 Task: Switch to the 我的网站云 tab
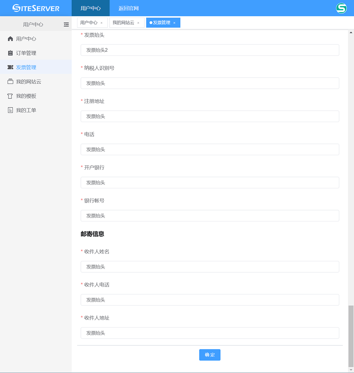pyautogui.click(x=123, y=23)
